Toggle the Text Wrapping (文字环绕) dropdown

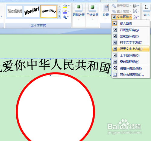(122, 17)
